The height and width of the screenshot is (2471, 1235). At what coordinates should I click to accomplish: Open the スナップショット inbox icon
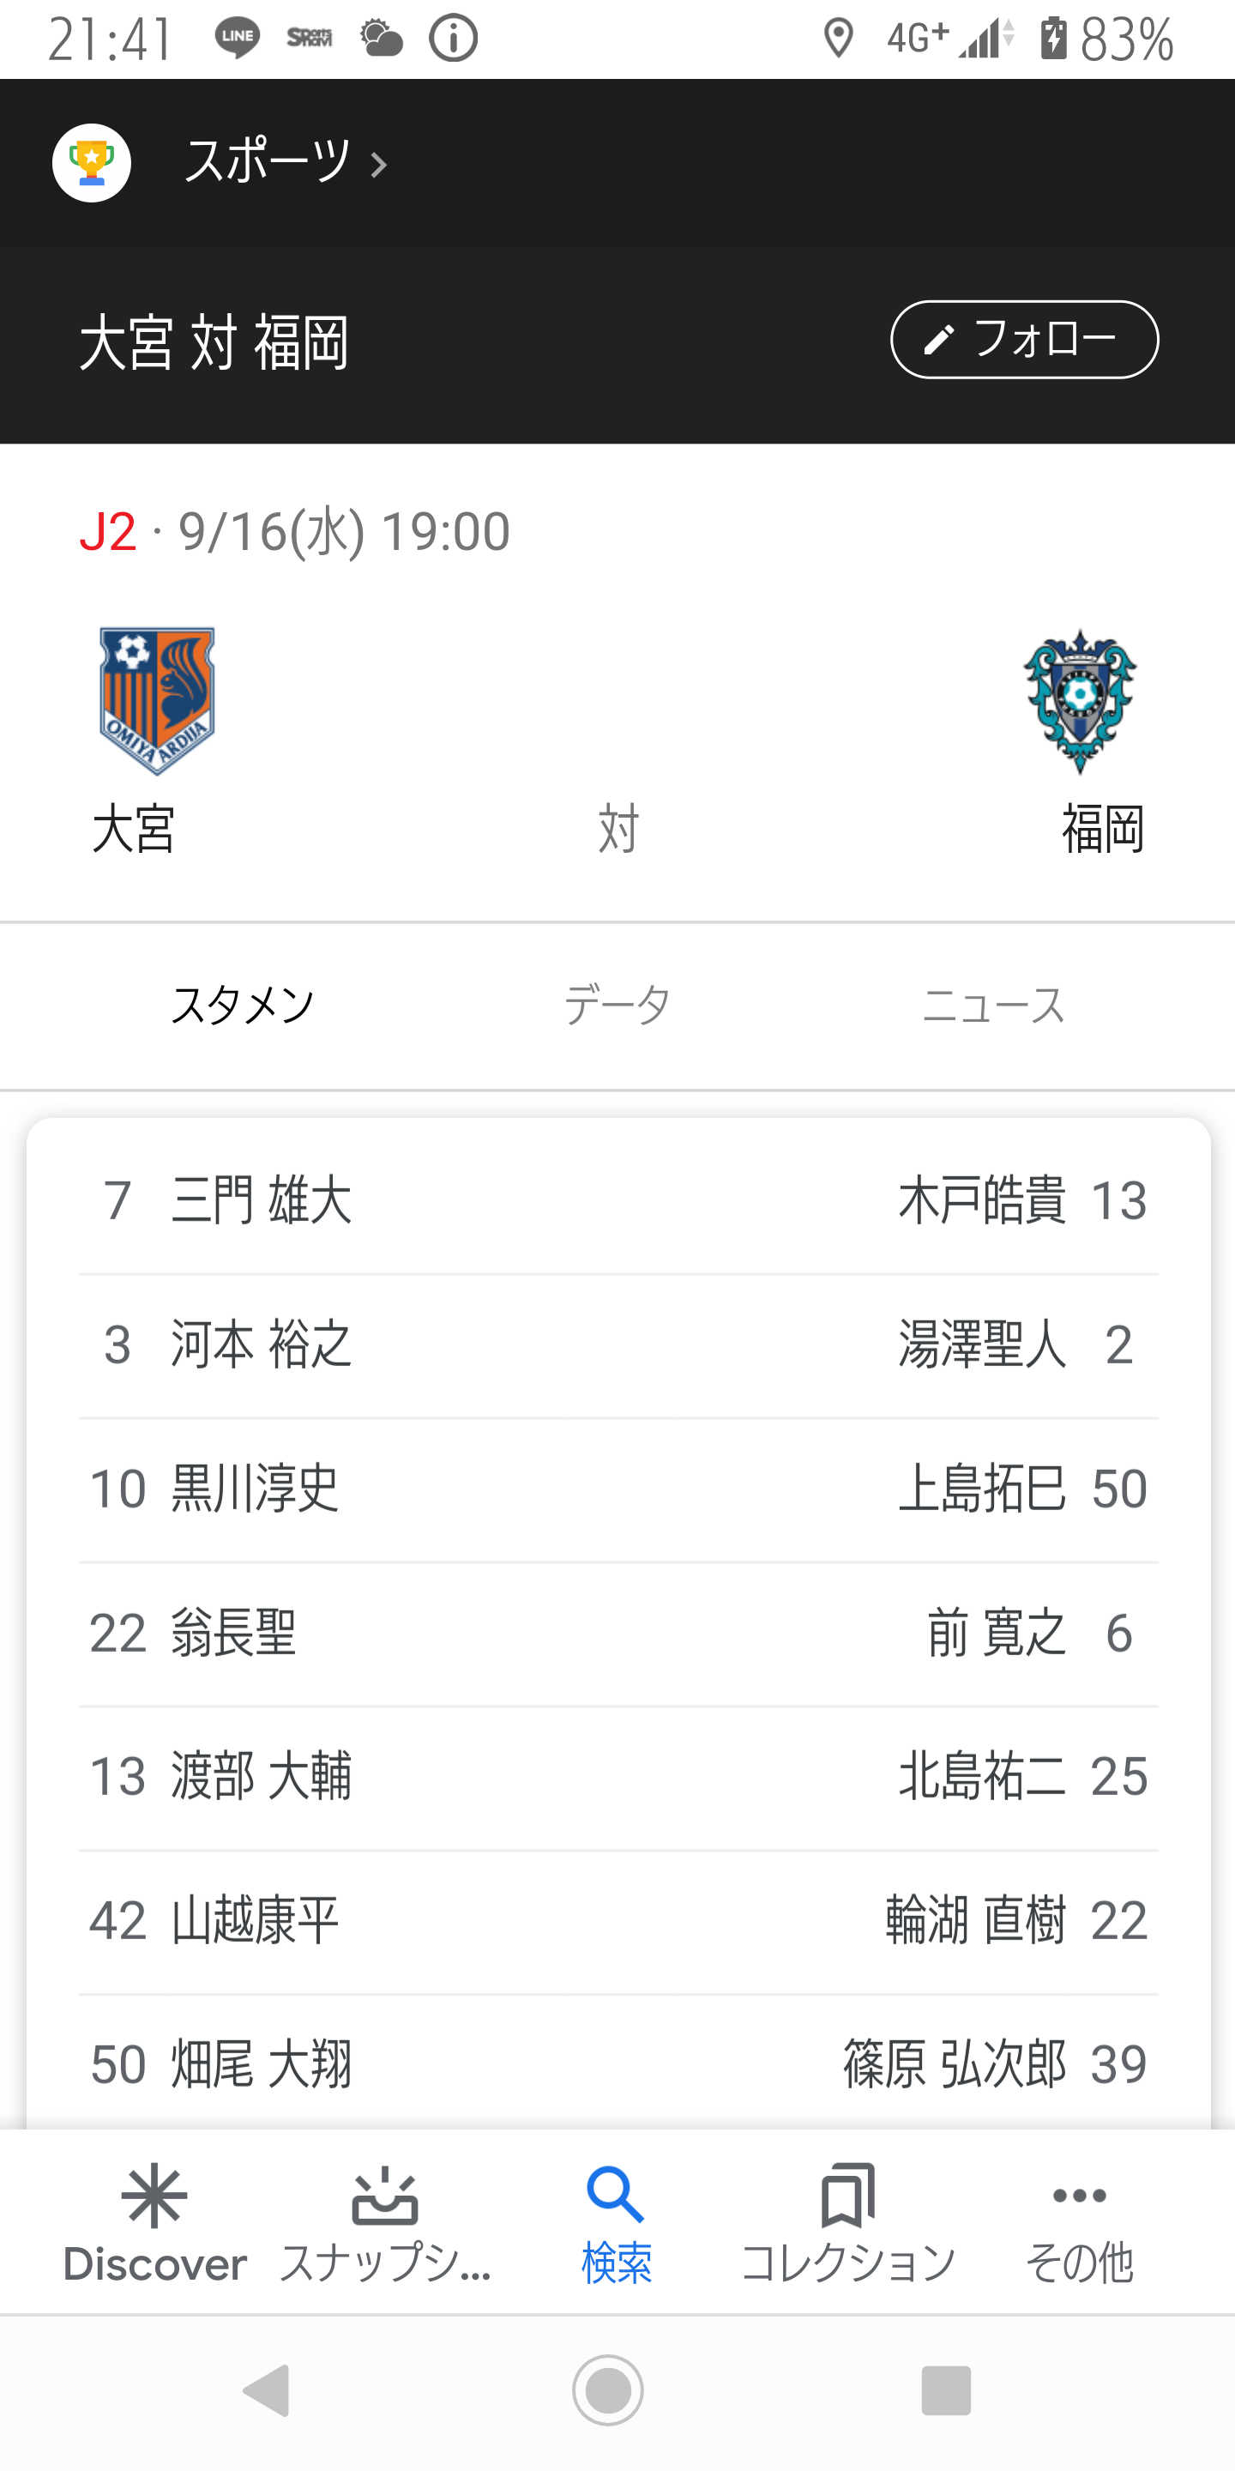tap(385, 2196)
